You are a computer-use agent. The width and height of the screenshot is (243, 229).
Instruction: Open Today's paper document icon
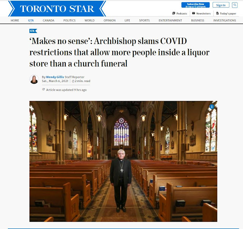pos(218,13)
